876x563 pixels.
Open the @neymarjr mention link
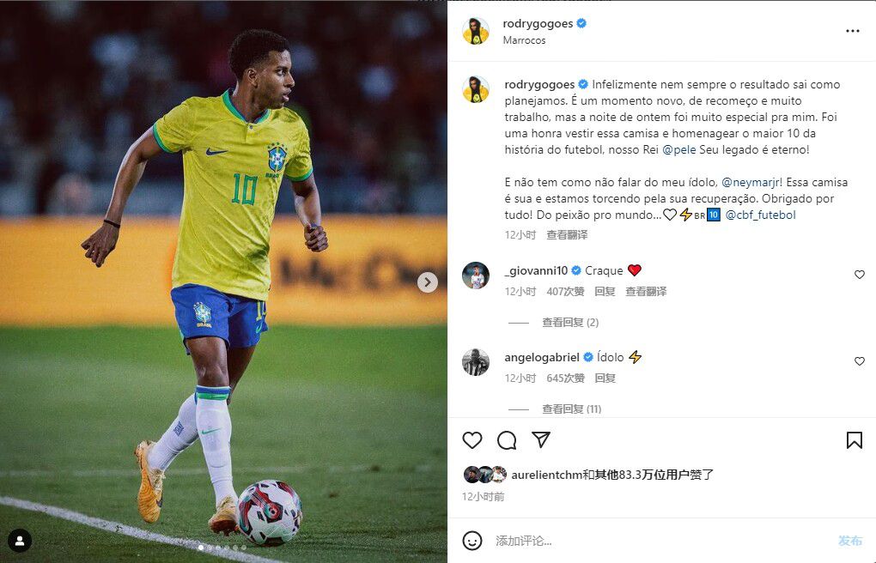[x=752, y=182]
